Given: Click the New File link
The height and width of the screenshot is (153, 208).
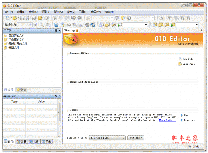Looking at the screenshot, I should click(x=186, y=59).
